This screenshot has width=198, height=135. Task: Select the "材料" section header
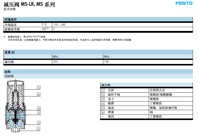click(x=98, y=72)
